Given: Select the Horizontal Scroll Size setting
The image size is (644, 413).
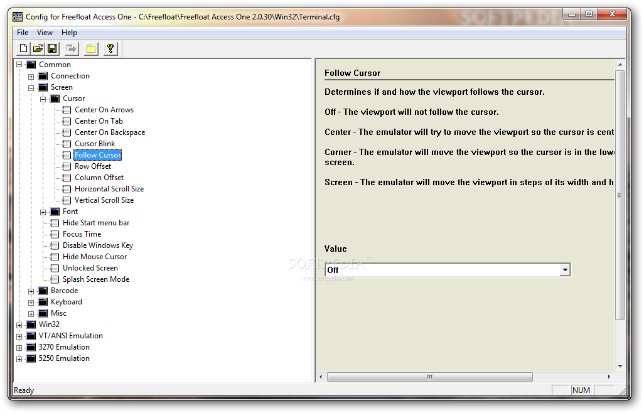Looking at the screenshot, I should click(109, 189).
